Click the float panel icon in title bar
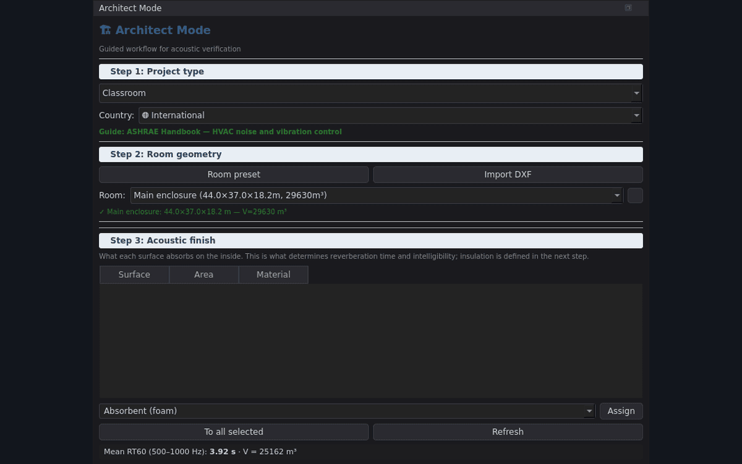 628,8
